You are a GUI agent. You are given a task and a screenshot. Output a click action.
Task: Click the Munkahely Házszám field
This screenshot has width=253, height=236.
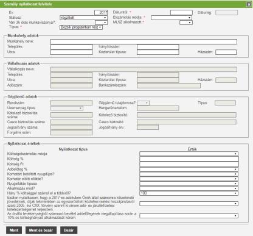(226, 52)
